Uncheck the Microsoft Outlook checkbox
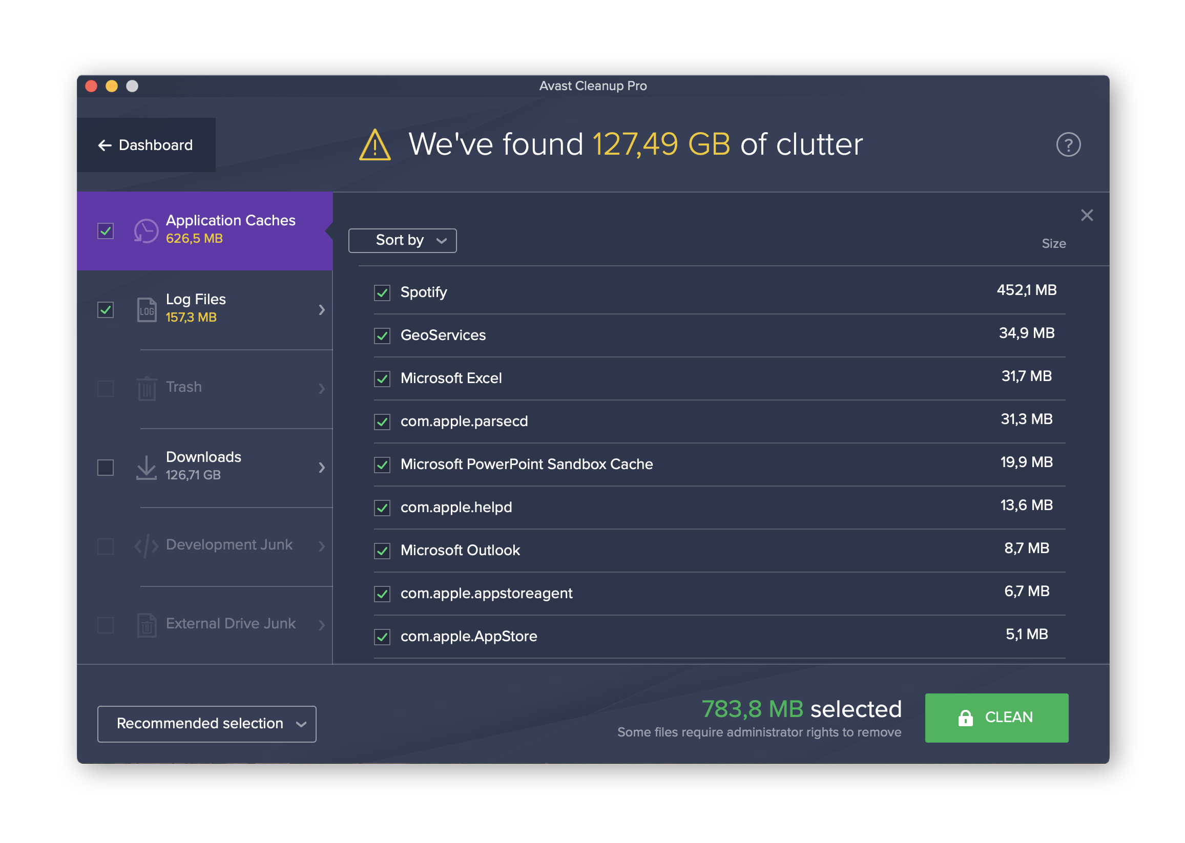The width and height of the screenshot is (1185, 843). click(382, 551)
